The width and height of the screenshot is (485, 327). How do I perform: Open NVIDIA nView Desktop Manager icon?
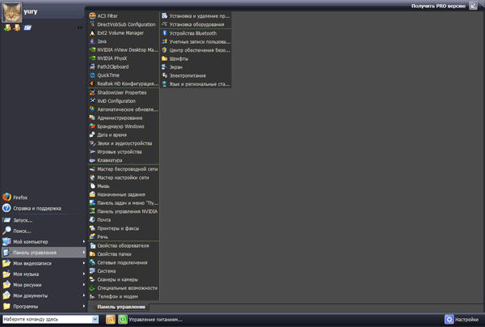pyautogui.click(x=92, y=49)
